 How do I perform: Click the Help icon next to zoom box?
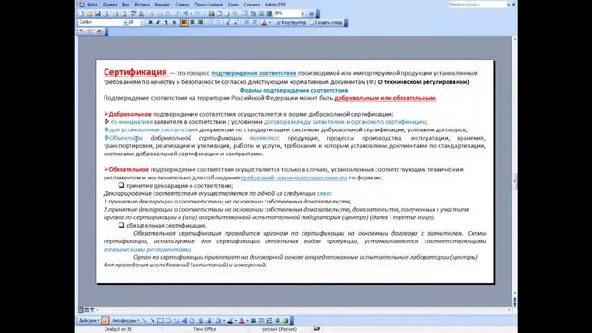311,13
